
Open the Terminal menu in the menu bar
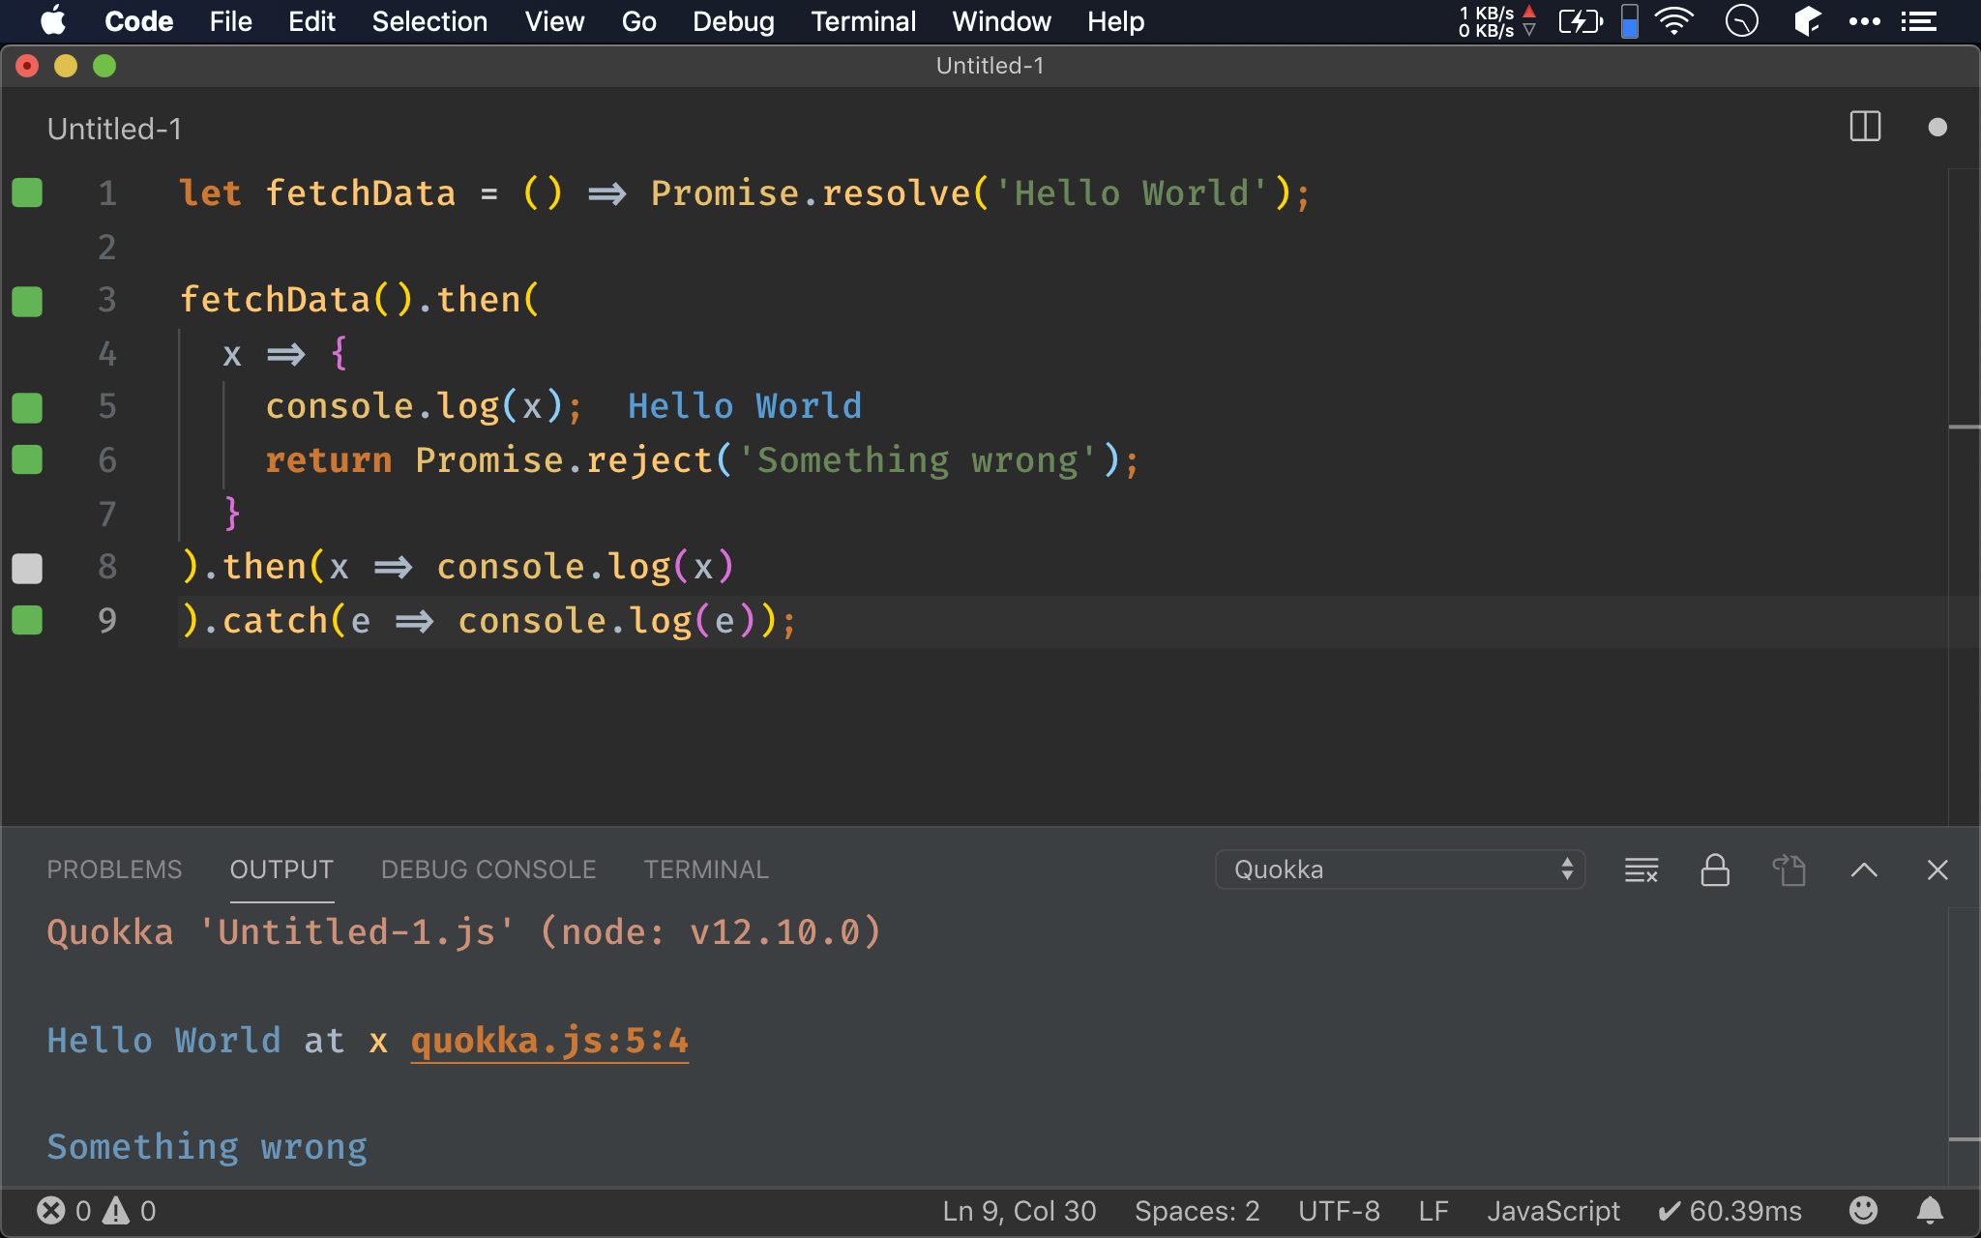coord(863,21)
